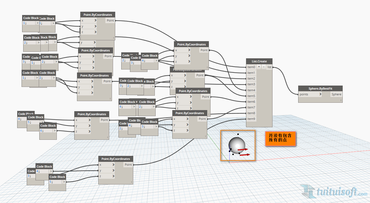The width and height of the screenshot is (370, 203).
Task: Select title of top-left Point.ByCoordinates node
Action: [x=98, y=15]
